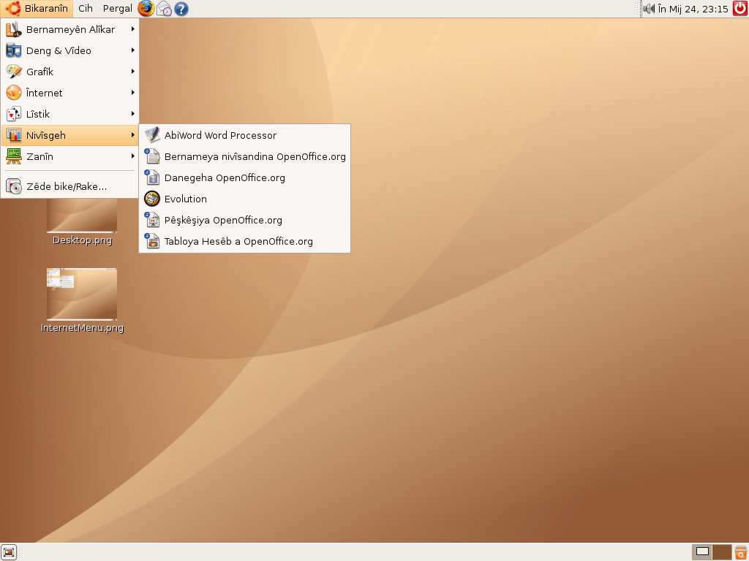Launch Tabloya Hesêb a OpenOffice.org
The width and height of the screenshot is (749, 561).
tap(244, 241)
